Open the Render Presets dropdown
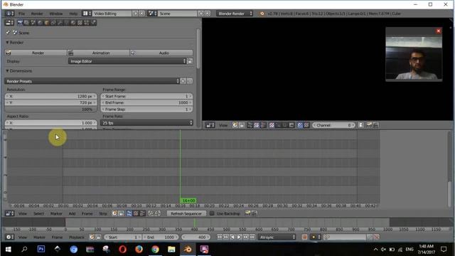 92,81
